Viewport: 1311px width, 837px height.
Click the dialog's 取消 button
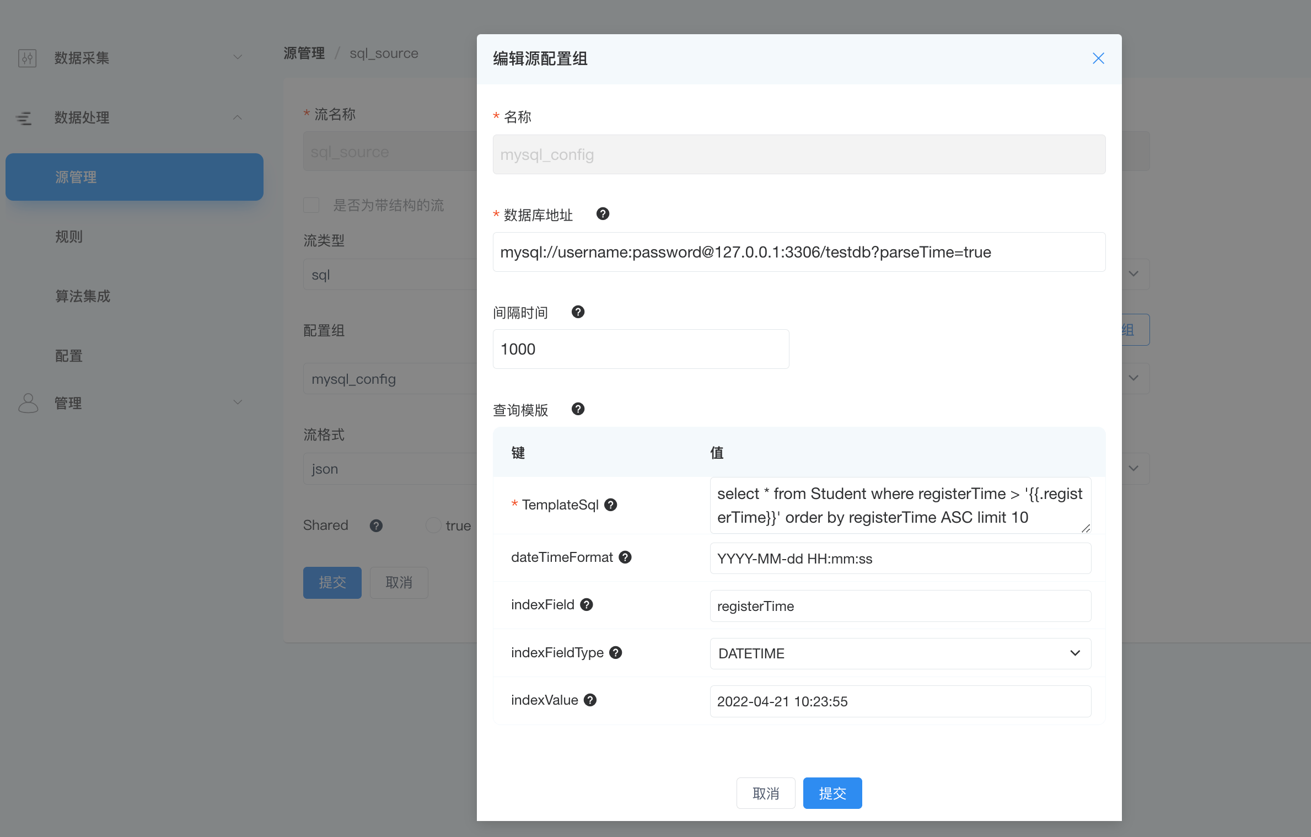(765, 793)
